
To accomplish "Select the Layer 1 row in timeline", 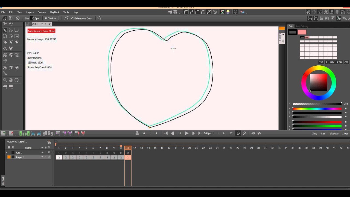I will (x=28, y=157).
